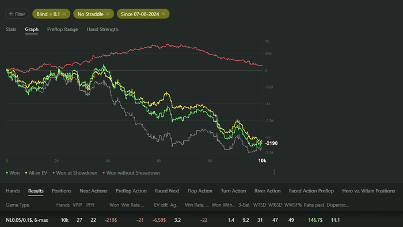Viewport: 403px width, 227px height.
Task: Open the Preflop Action tab
Action: (x=131, y=191)
